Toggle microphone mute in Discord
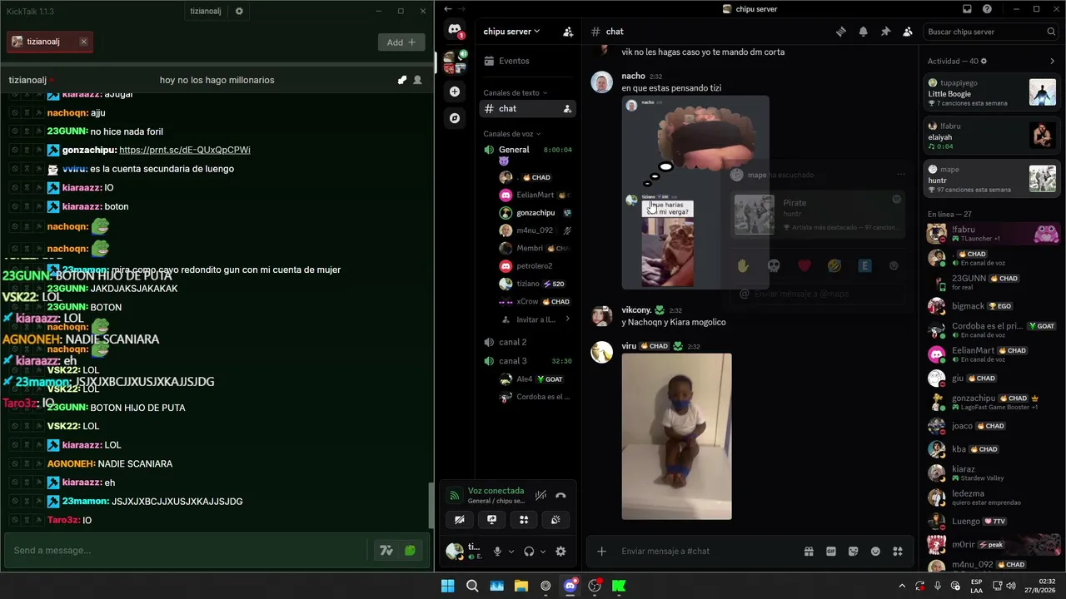The image size is (1066, 599). pyautogui.click(x=497, y=551)
